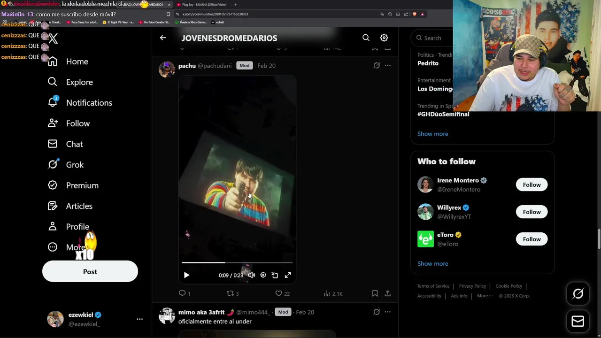Open the Explore page
601x338 pixels.
click(x=70, y=82)
